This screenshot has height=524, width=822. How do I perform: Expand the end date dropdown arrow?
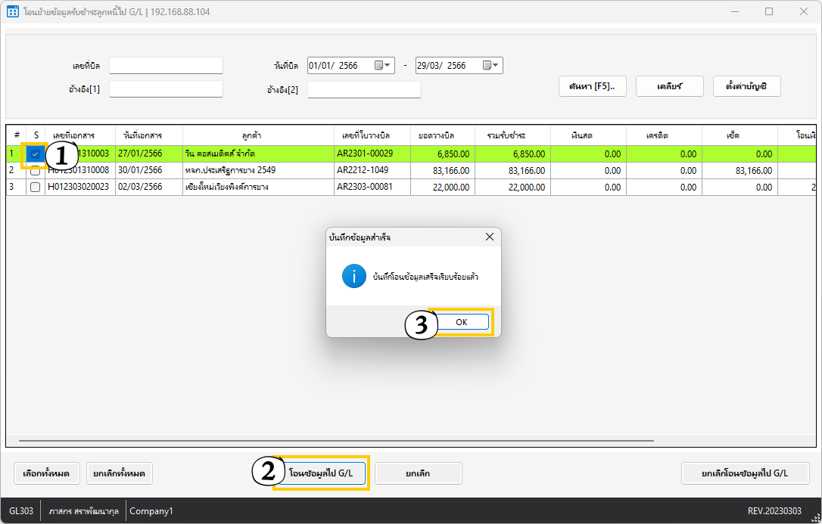point(497,66)
